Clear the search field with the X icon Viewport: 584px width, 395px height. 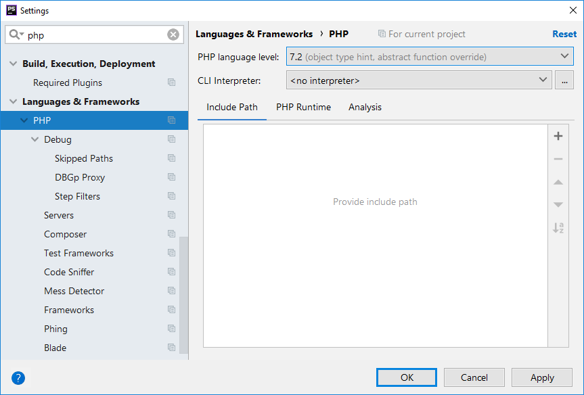(173, 35)
